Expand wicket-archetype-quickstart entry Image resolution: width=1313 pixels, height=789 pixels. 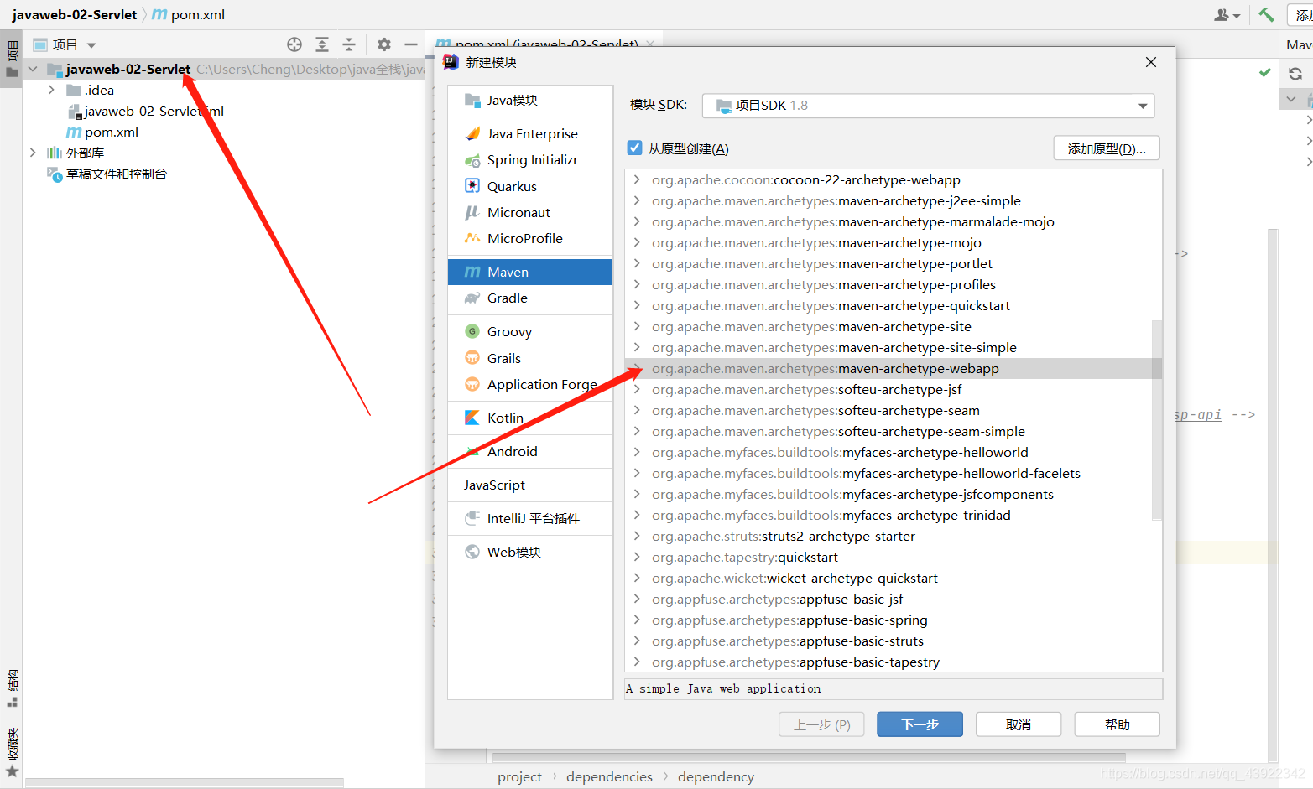637,578
